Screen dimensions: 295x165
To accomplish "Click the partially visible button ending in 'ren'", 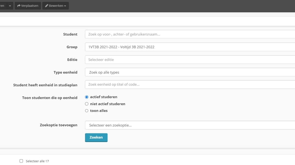I will [x=3, y=6].
